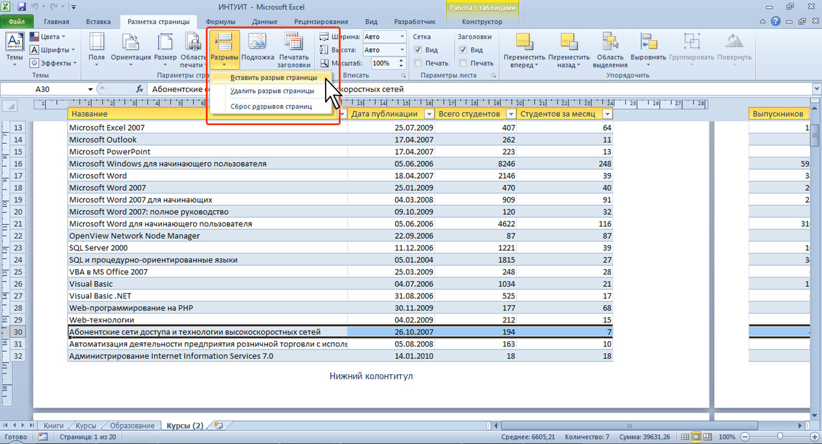This screenshot has height=444, width=822.
Task: Open the Темы (Themes) gallery button
Action: tap(14, 49)
